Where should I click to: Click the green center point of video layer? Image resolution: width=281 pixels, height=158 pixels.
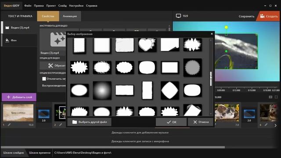click(x=226, y=51)
